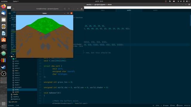Viewport: 191px width, 107px height.
Task: Switch to the world.h tab
Action: coord(155,10)
